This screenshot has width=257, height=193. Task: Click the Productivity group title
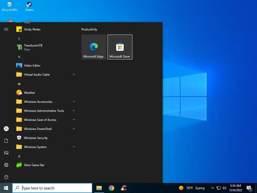[89, 29]
